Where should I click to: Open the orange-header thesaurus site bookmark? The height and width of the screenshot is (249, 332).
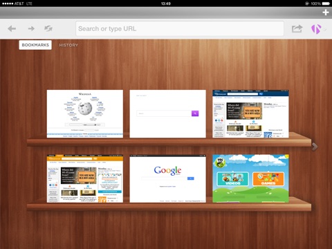tap(85, 178)
